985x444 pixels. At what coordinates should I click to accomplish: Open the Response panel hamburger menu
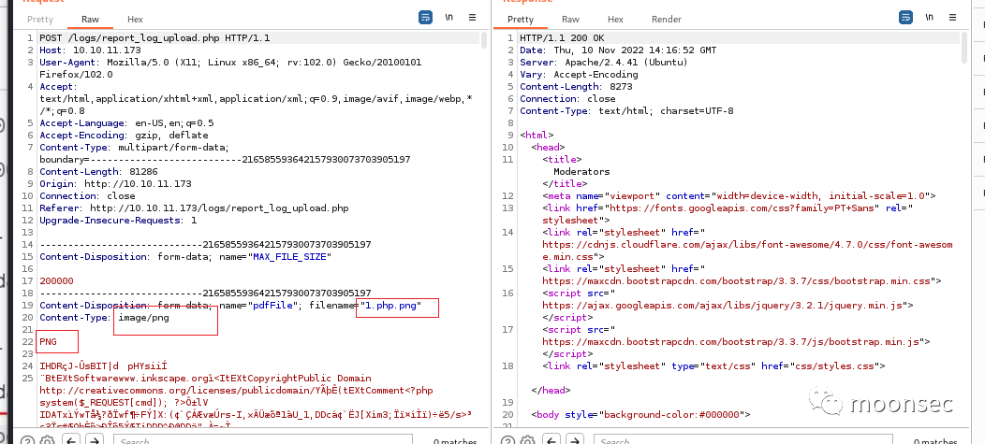click(952, 18)
